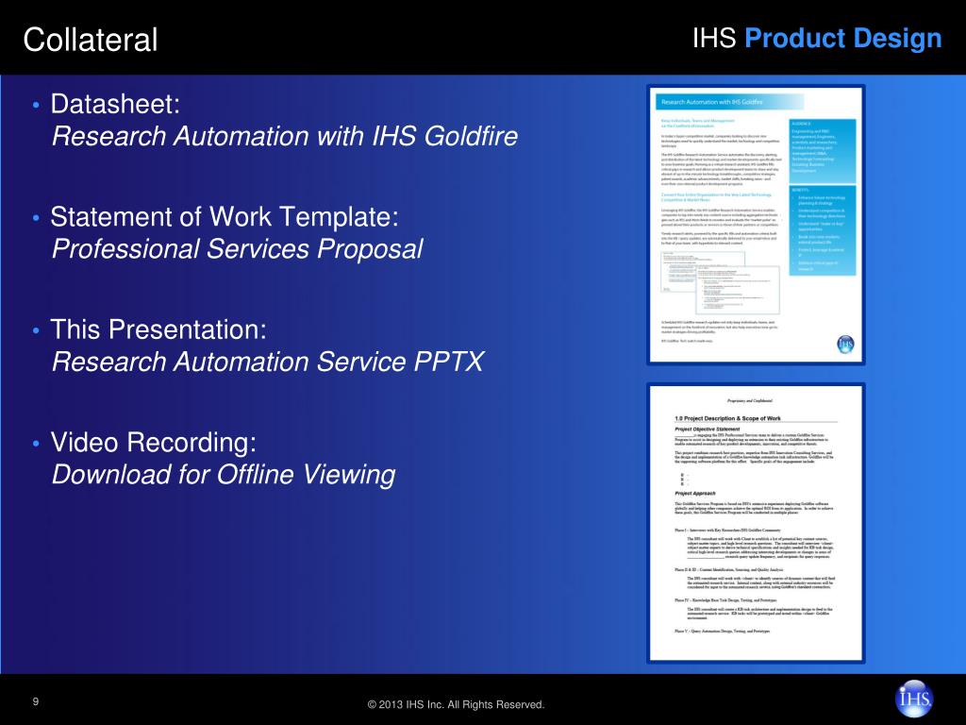Click '1.0 Project Description & Scope of Work' heading
The width and height of the screenshot is (966, 725).
[727, 418]
